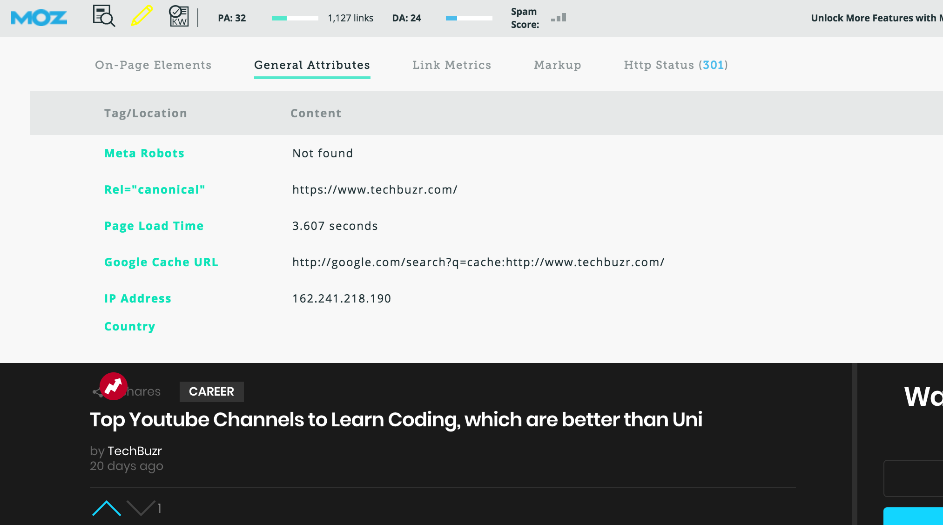Click the red trending arrow badge
This screenshot has width=943, height=525.
click(x=113, y=386)
